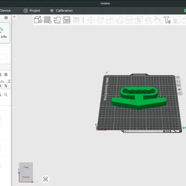Image resolution: width=186 pixels, height=186 pixels.
Task: Open the Calibration tab
Action: 61,11
